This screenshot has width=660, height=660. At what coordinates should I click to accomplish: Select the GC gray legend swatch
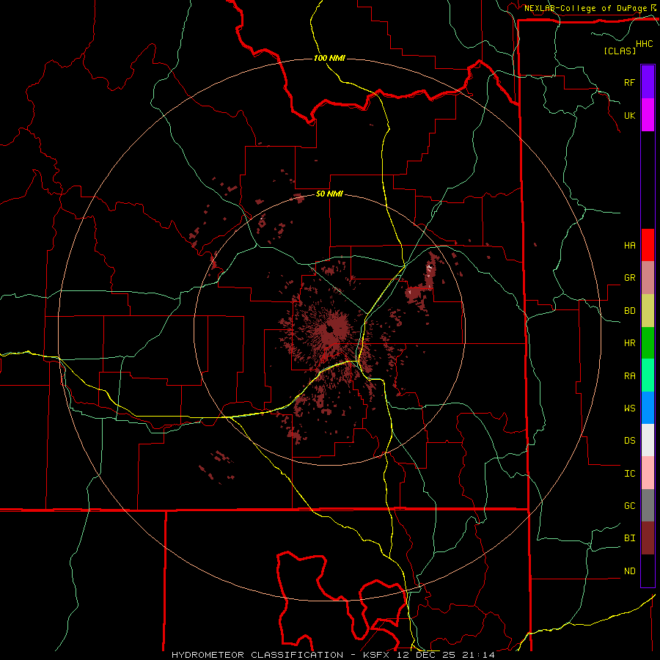648,505
